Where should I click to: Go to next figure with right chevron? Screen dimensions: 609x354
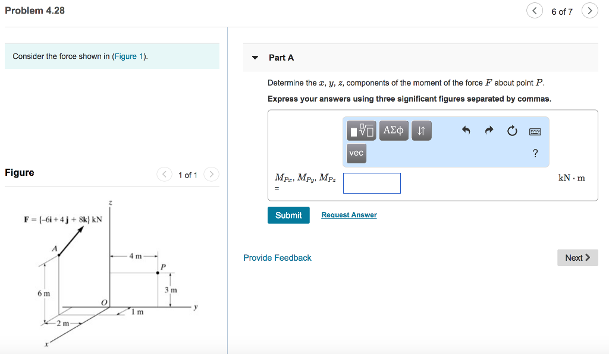click(212, 175)
